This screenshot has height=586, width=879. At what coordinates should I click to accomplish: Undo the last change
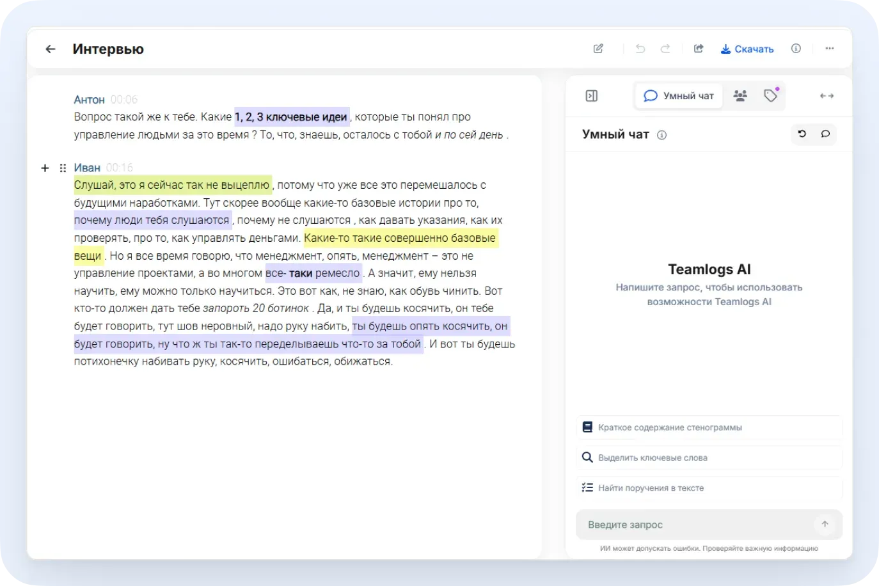pyautogui.click(x=640, y=49)
